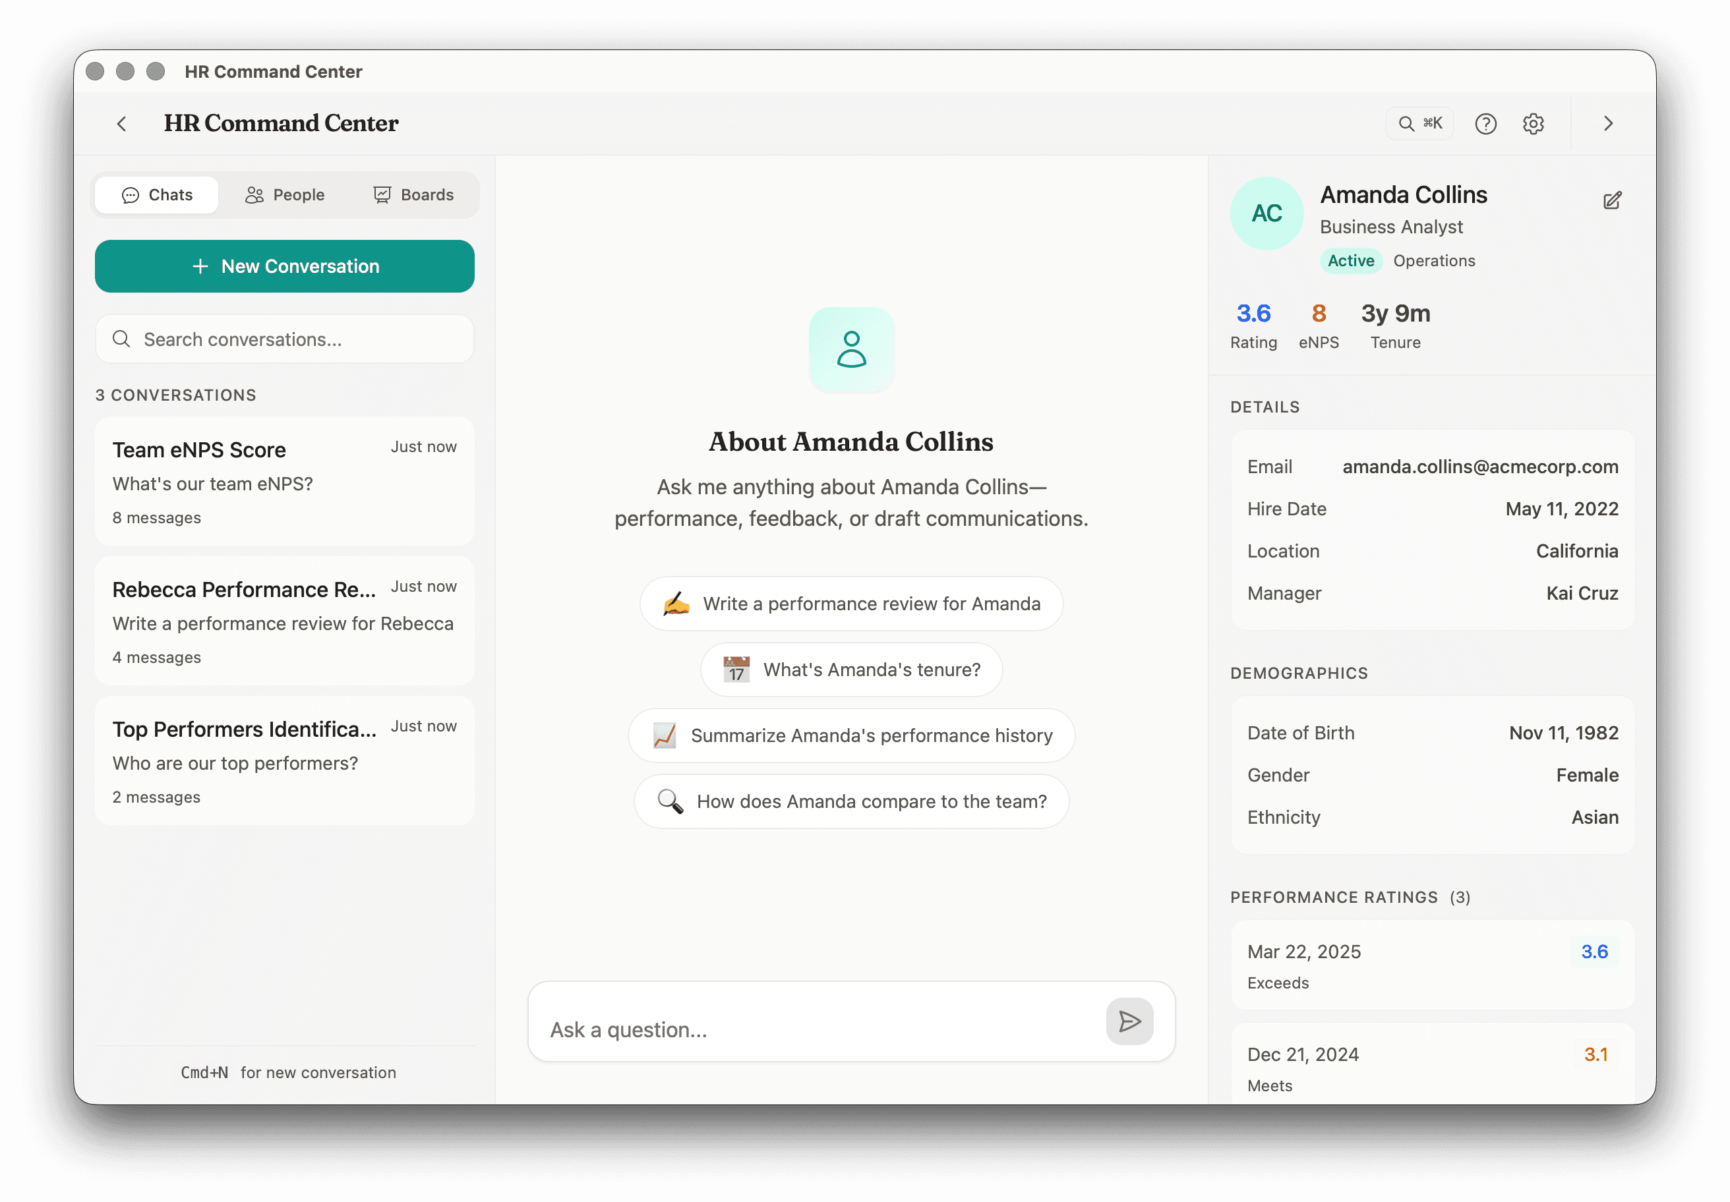
Task: Open the Team eNPS Score conversation
Action: 284,481
